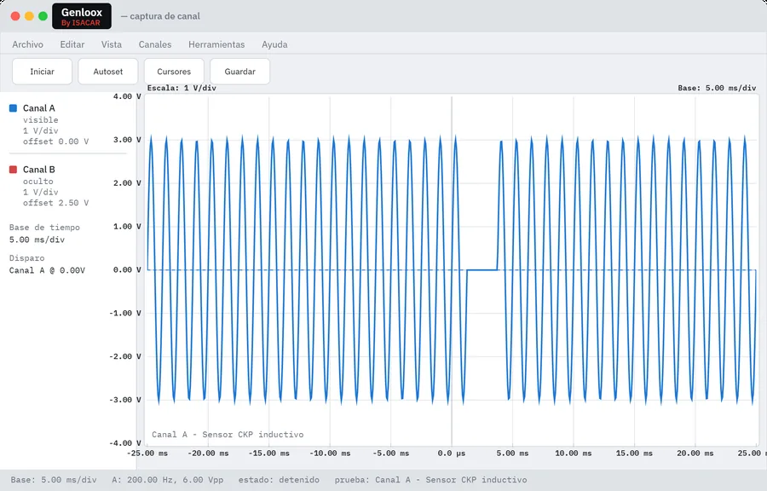Open the Canales menu
The image size is (767, 491).
pos(155,44)
